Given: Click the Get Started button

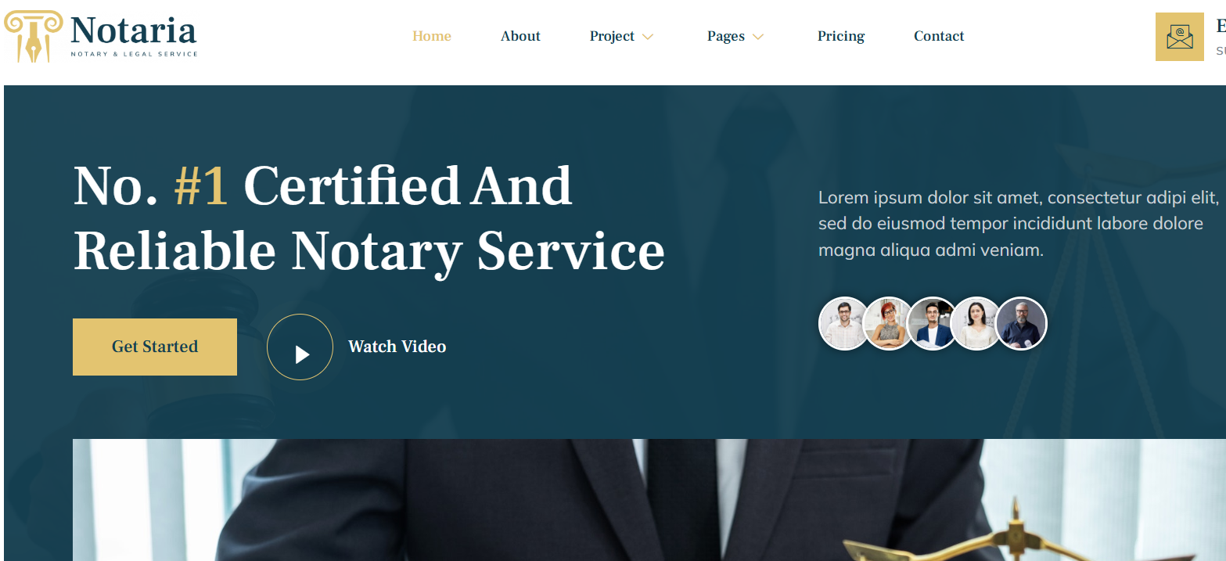Looking at the screenshot, I should point(155,347).
